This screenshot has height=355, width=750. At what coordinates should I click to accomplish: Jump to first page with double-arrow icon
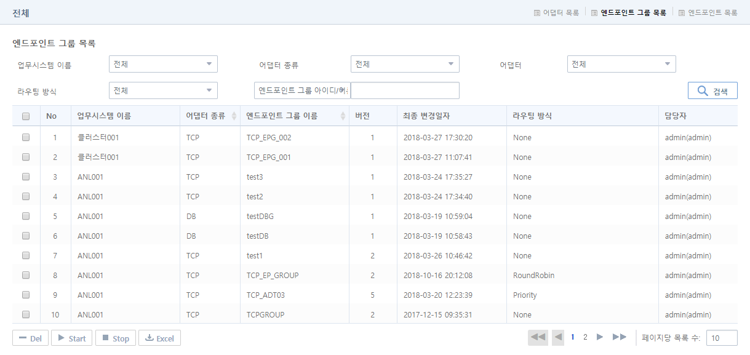(x=538, y=337)
